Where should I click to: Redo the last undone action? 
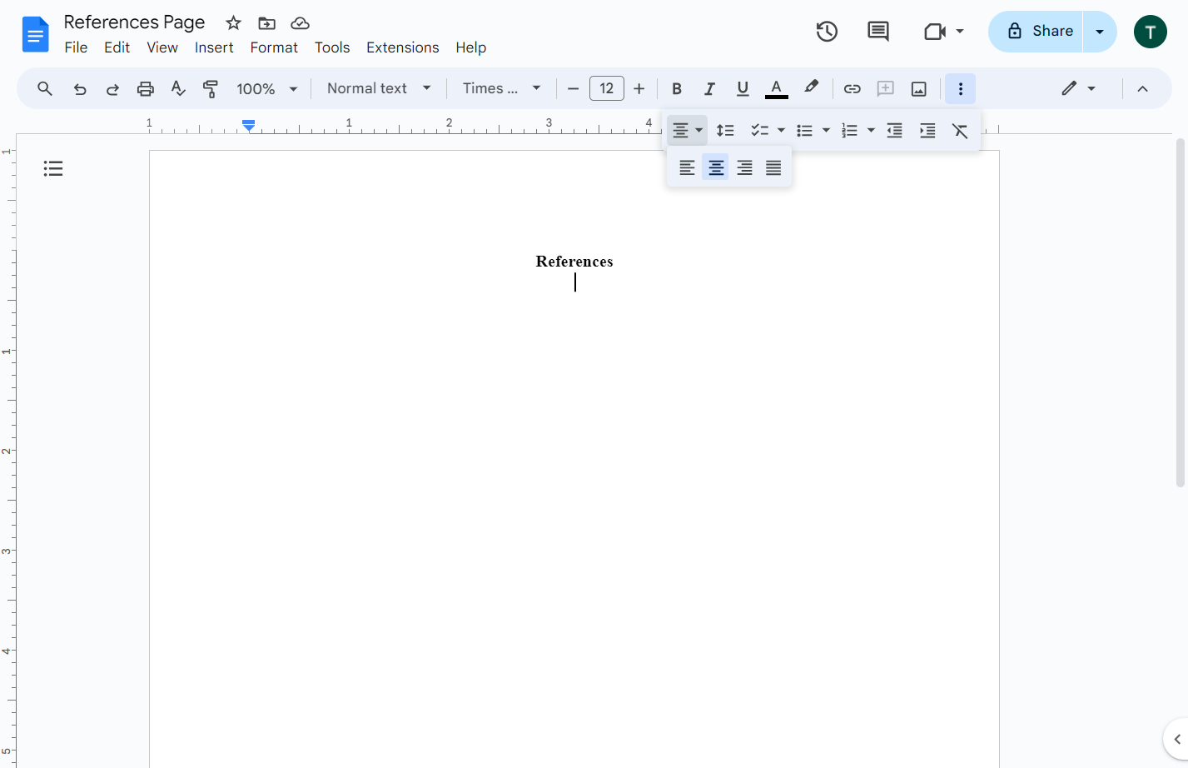pos(112,88)
